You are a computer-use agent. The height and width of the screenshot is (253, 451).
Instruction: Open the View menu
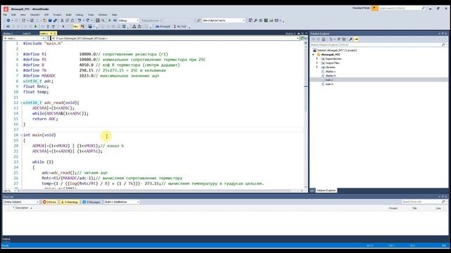tap(23, 15)
